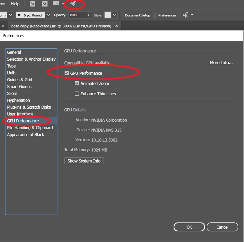Click OK to confirm preferences
The width and height of the screenshot is (244, 242).
tap(189, 227)
